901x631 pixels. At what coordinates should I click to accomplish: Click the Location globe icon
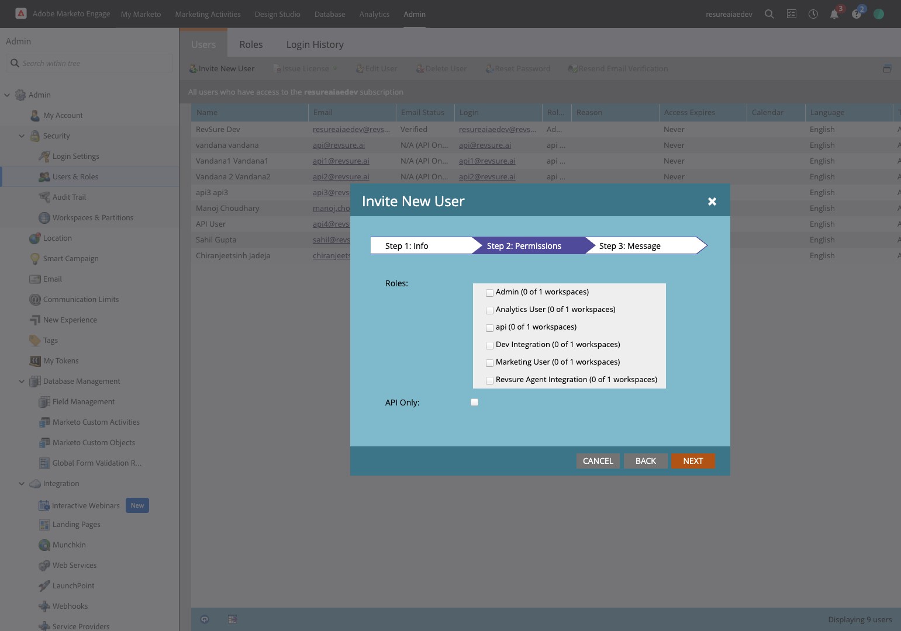click(x=35, y=238)
